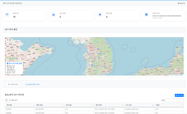Image resolution: width=187 pixels, height=114 pixels.
Task: Click the value 10 on 활성 센서 card
Action: point(14,17)
